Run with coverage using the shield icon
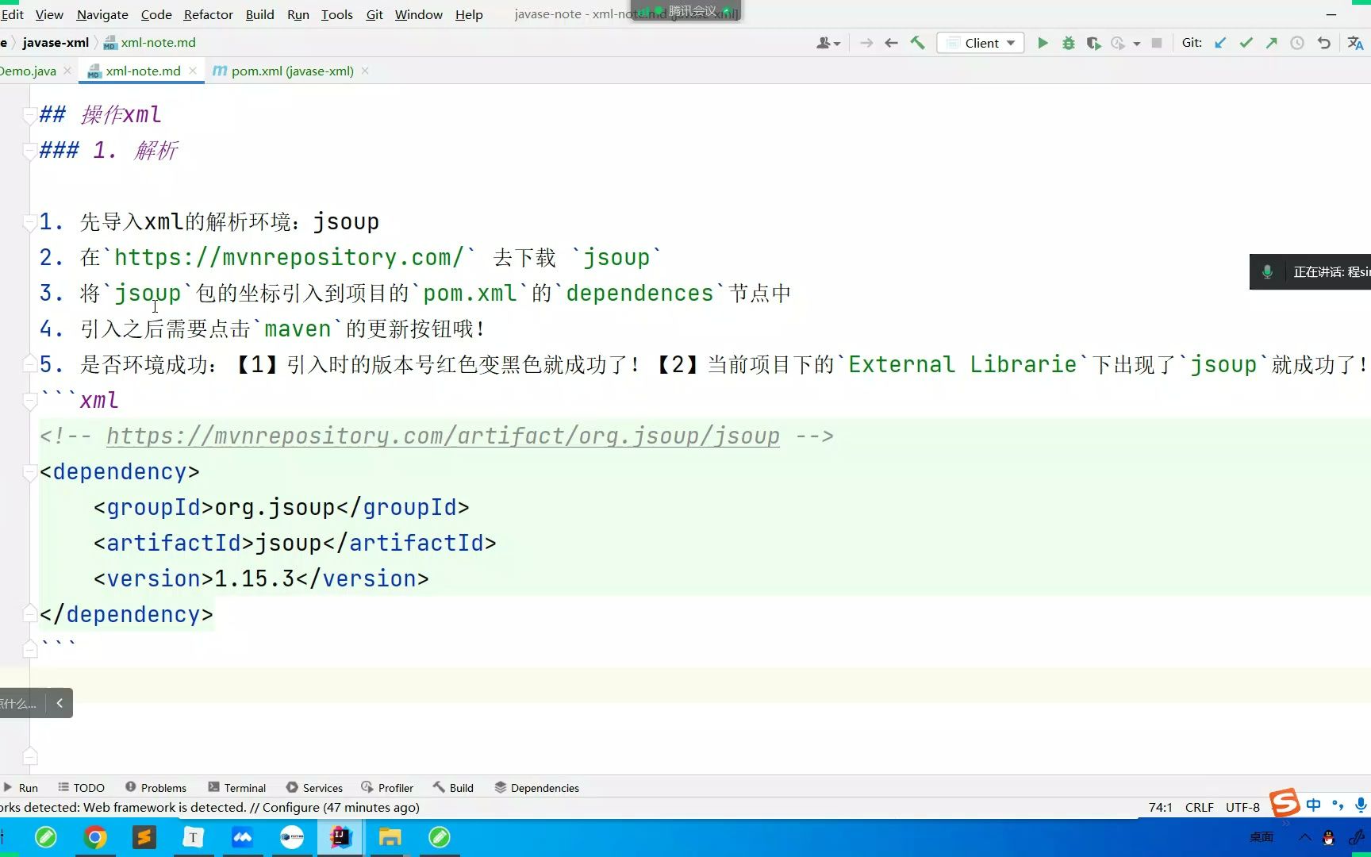 [x=1094, y=43]
